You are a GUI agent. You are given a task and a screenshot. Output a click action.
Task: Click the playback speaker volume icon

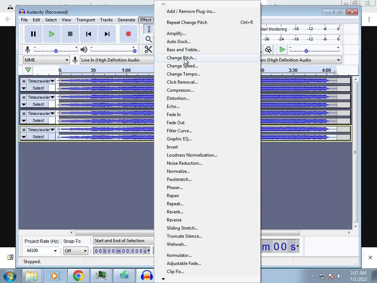pos(84,50)
